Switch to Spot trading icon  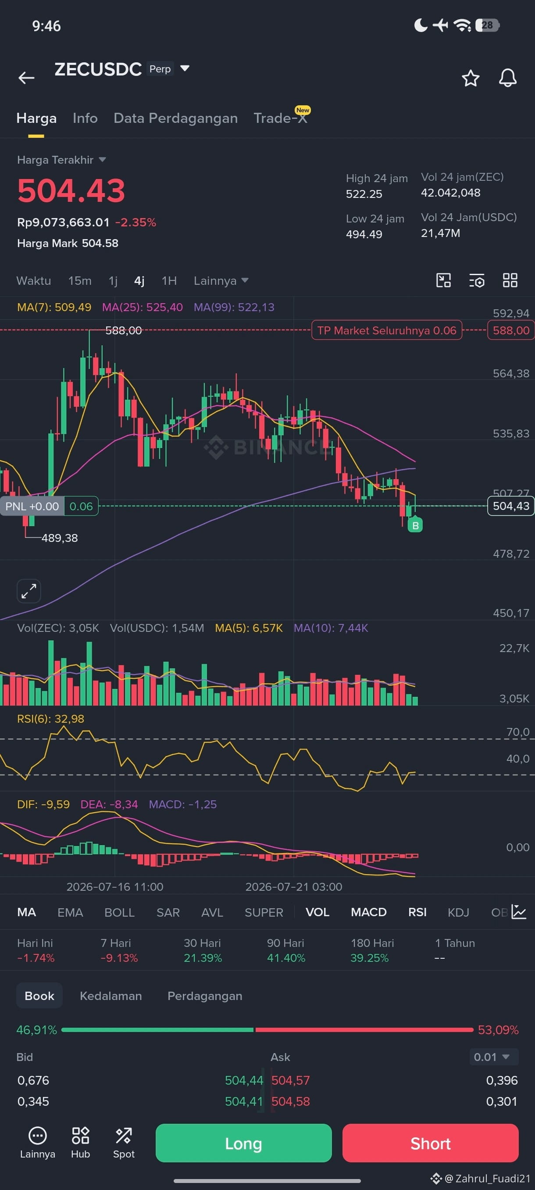124,1143
